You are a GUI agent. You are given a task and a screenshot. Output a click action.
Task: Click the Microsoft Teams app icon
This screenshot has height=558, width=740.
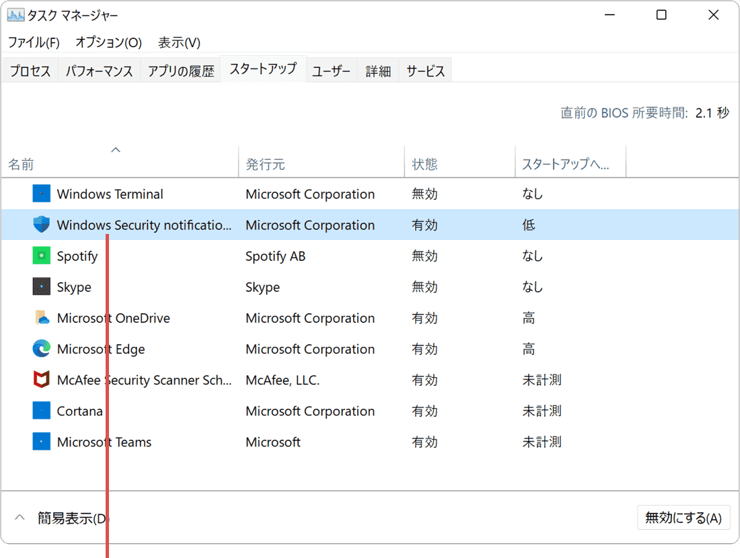(42, 442)
